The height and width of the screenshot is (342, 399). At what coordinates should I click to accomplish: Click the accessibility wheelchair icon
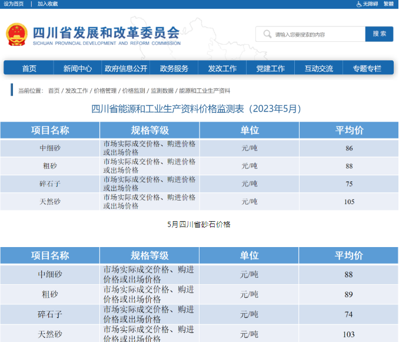pos(358,4)
